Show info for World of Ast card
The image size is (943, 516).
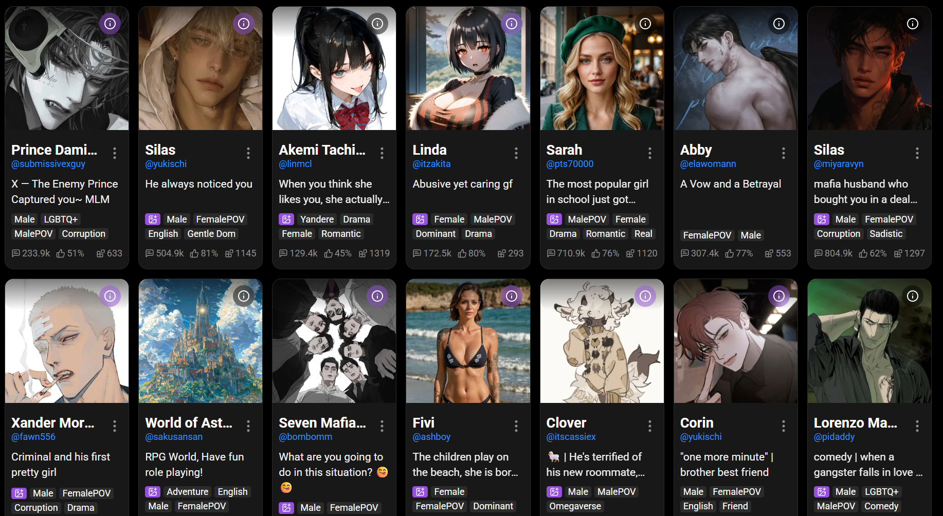pos(244,296)
